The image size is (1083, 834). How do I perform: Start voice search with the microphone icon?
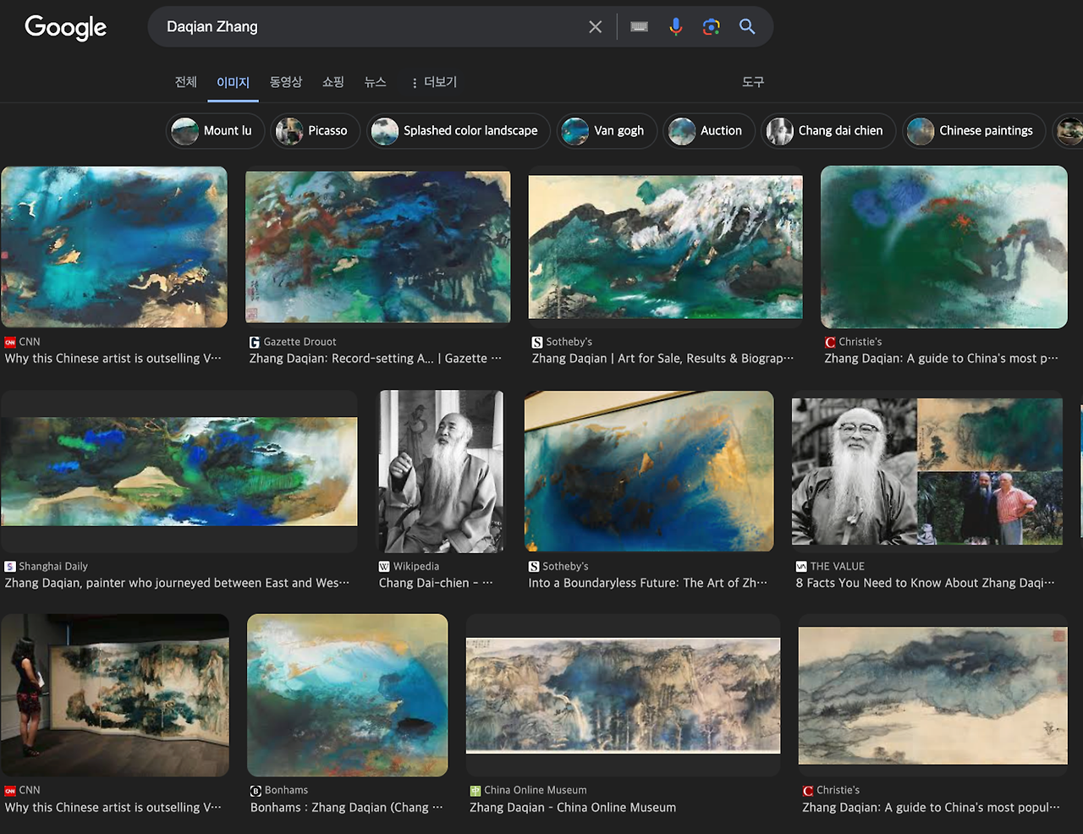click(x=675, y=27)
